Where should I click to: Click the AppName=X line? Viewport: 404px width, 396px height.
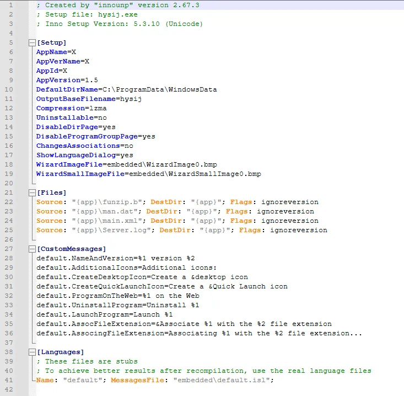coord(56,52)
